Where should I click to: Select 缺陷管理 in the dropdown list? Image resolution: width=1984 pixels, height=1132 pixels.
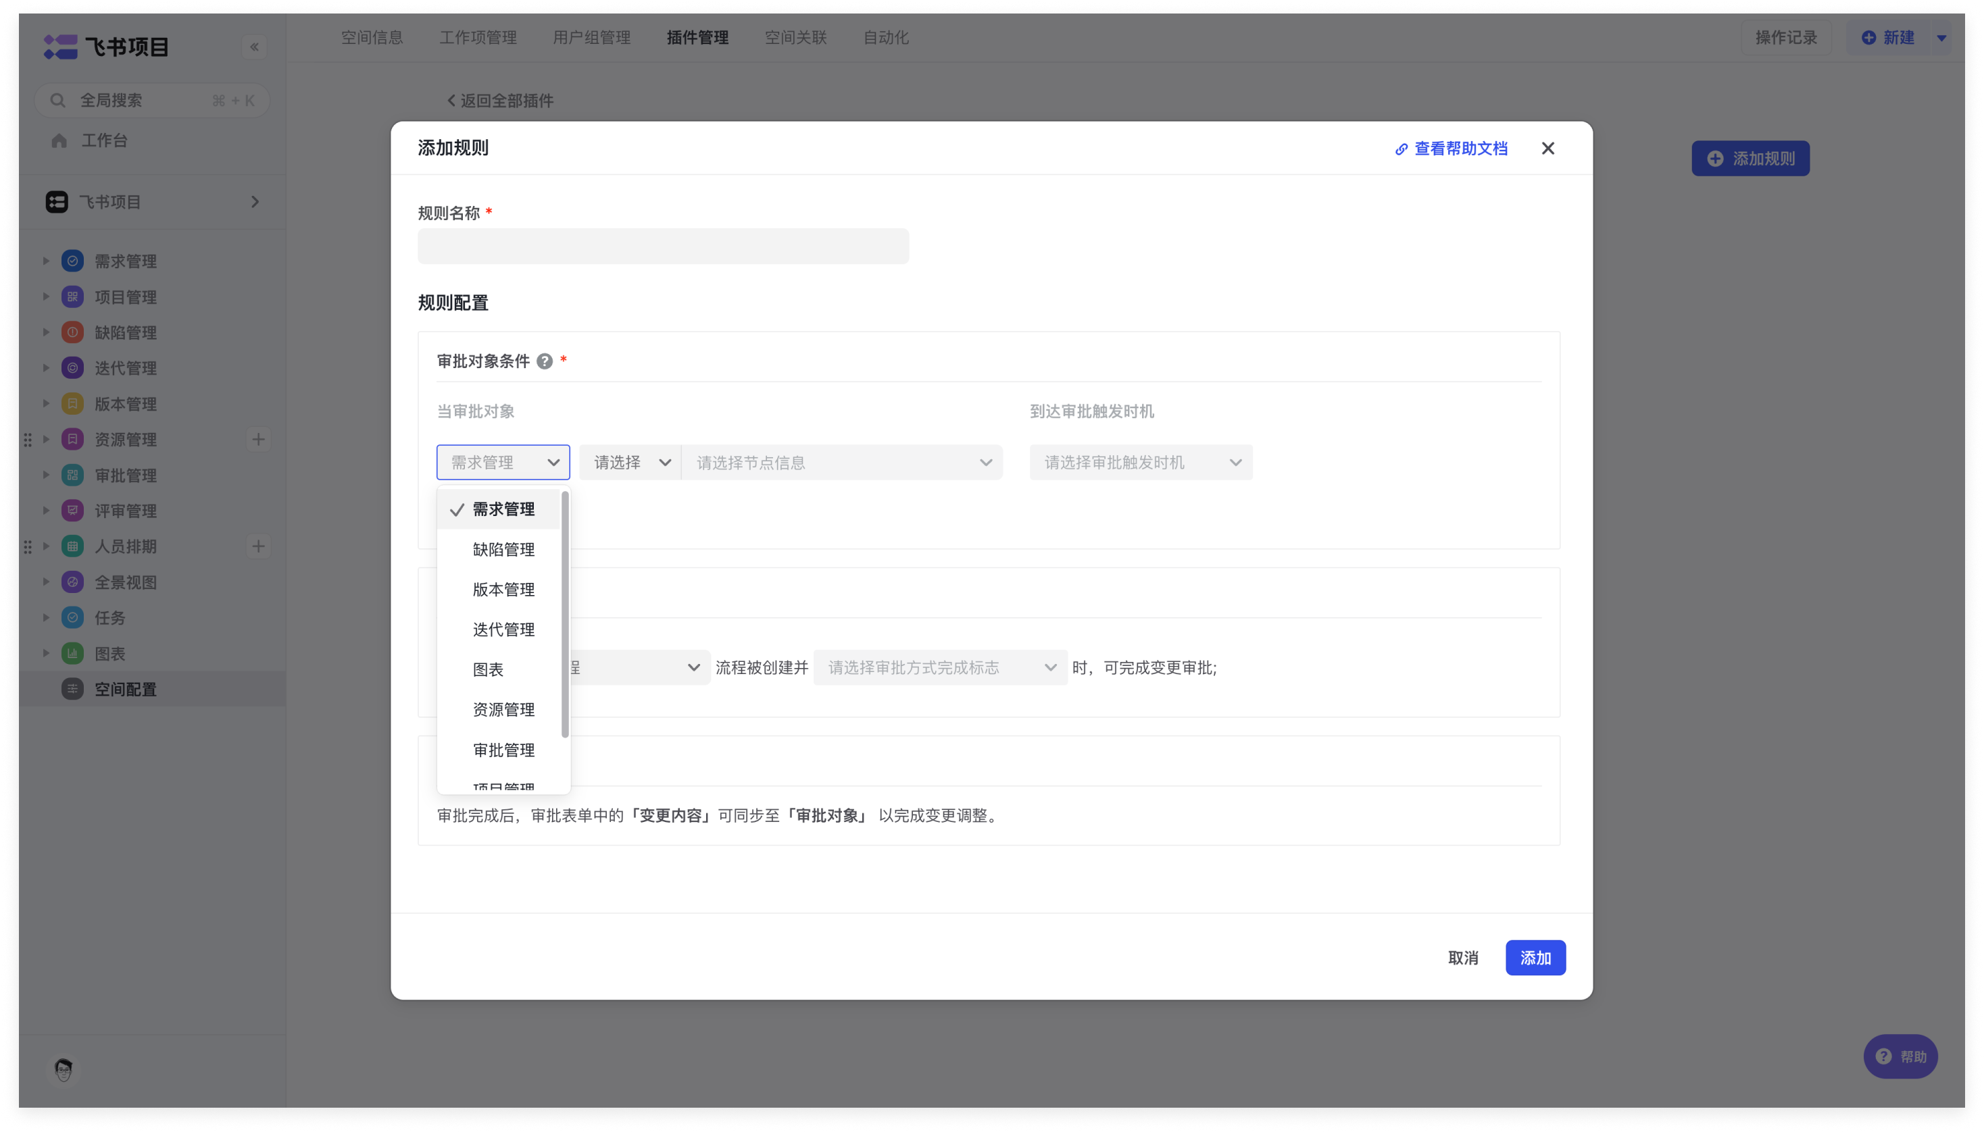499,550
